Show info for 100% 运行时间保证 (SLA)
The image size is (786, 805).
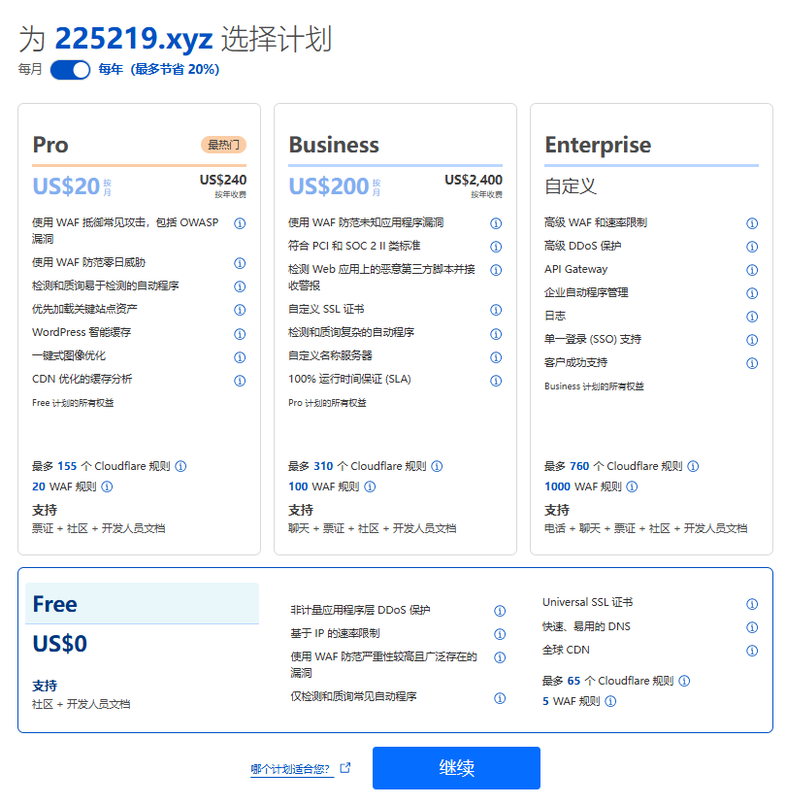click(x=496, y=380)
